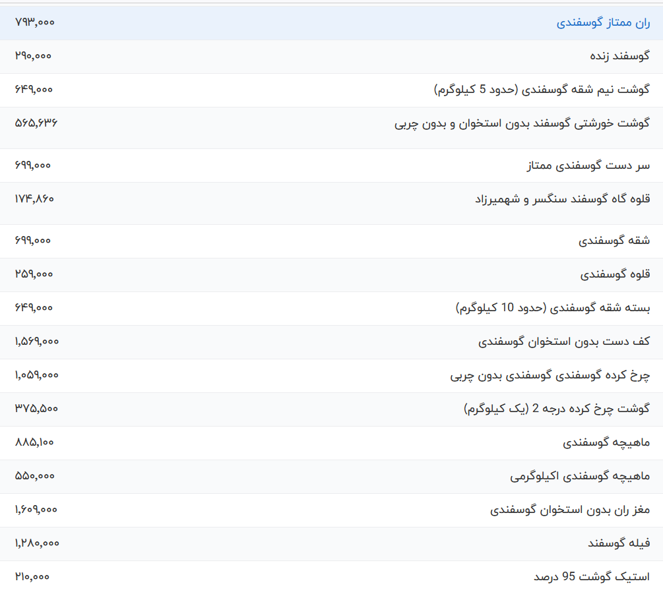The image size is (663, 602).
Task: Select کف دست بدون استخوان گوسفندی
Action: coord(564,342)
